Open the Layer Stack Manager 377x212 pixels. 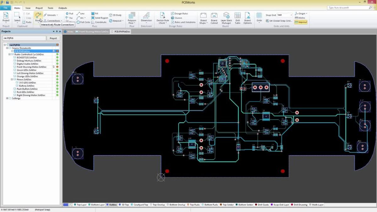click(x=226, y=17)
